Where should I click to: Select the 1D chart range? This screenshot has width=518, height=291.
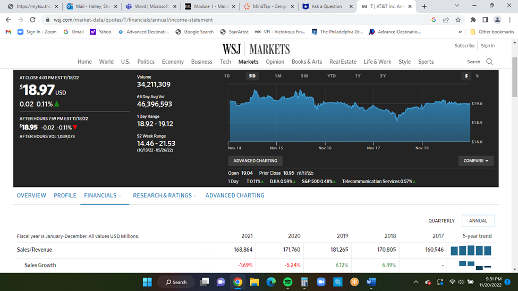click(227, 76)
